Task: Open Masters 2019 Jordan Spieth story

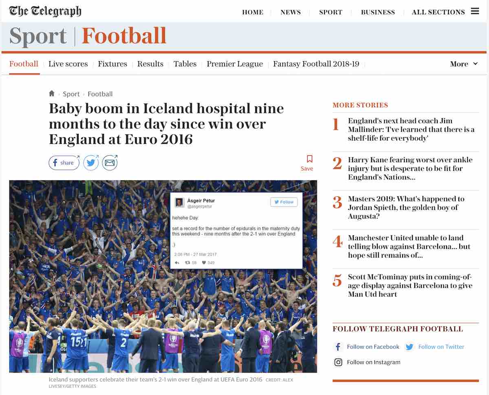Action: pyautogui.click(x=406, y=207)
